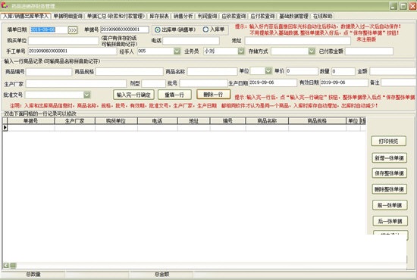417x280 pixels.
Task: Open the 批准文号 dropdown
Action: tap(86, 95)
